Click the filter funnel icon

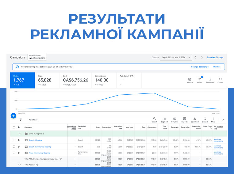pyautogui.click(x=21, y=120)
